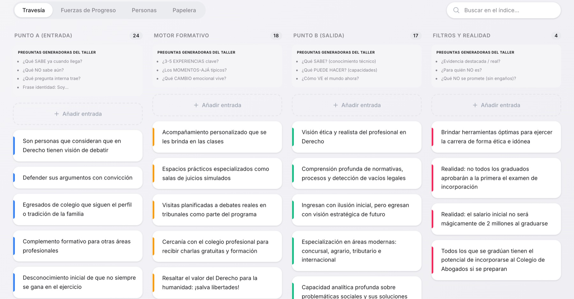The width and height of the screenshot is (574, 299).
Task: Open card 'Acompañamiento personalizado que se les brinda'
Action: coord(217,137)
